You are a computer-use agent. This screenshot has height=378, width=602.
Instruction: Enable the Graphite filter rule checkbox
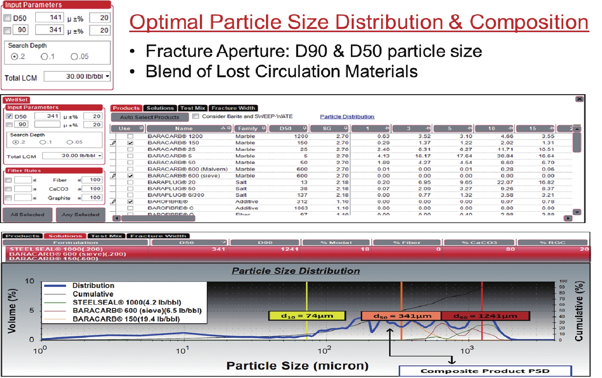(8, 198)
